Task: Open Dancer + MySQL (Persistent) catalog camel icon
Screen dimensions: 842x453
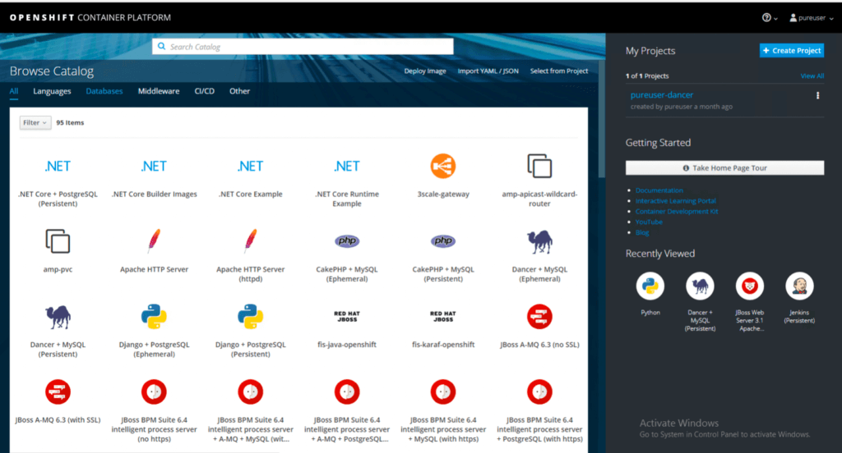Action: pyautogui.click(x=58, y=317)
